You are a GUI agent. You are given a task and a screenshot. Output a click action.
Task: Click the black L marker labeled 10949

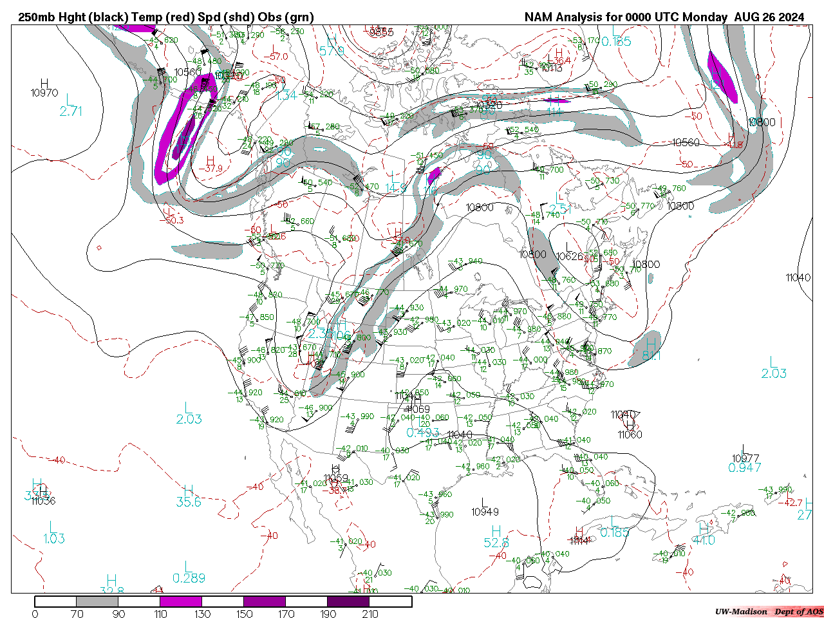(x=484, y=501)
